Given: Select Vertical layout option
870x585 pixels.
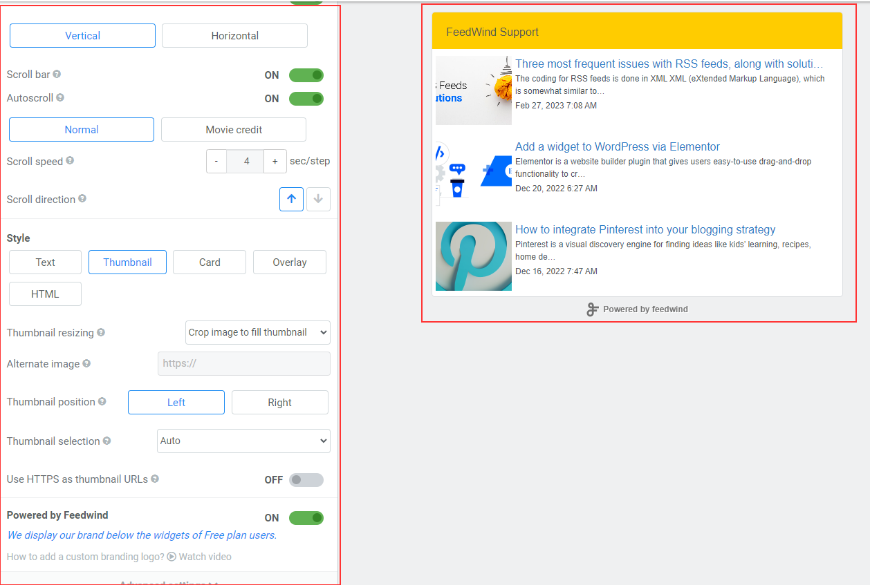Looking at the screenshot, I should 82,36.
